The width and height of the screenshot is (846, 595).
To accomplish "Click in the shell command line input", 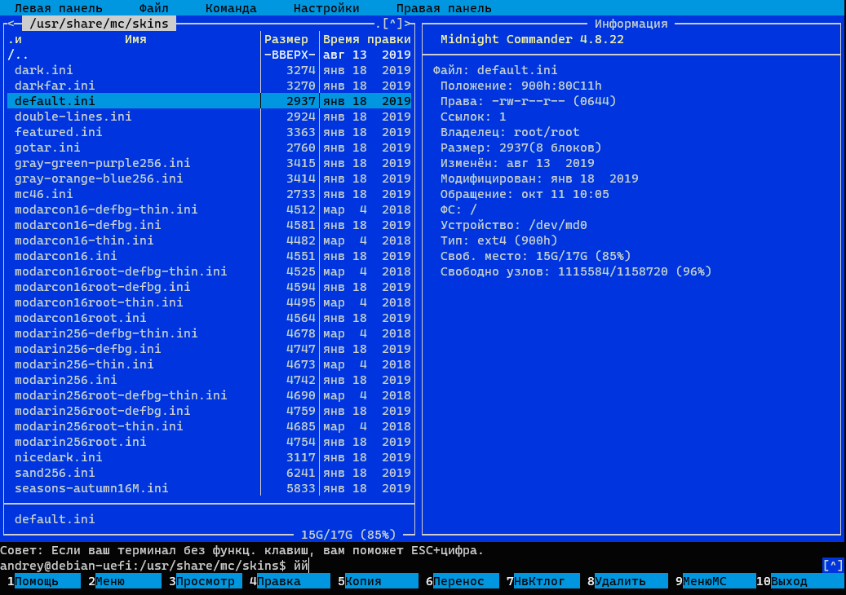I will click(x=489, y=565).
